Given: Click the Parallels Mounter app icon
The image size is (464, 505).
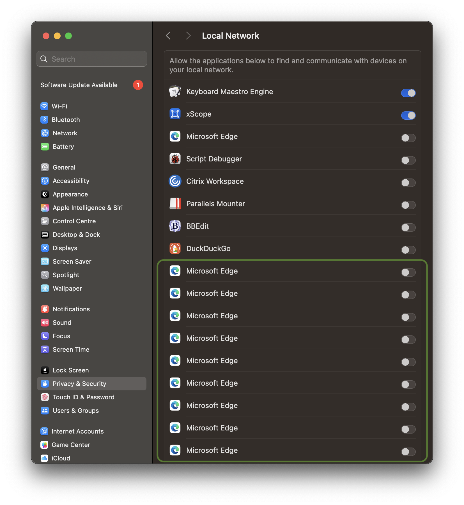Looking at the screenshot, I should click(175, 204).
